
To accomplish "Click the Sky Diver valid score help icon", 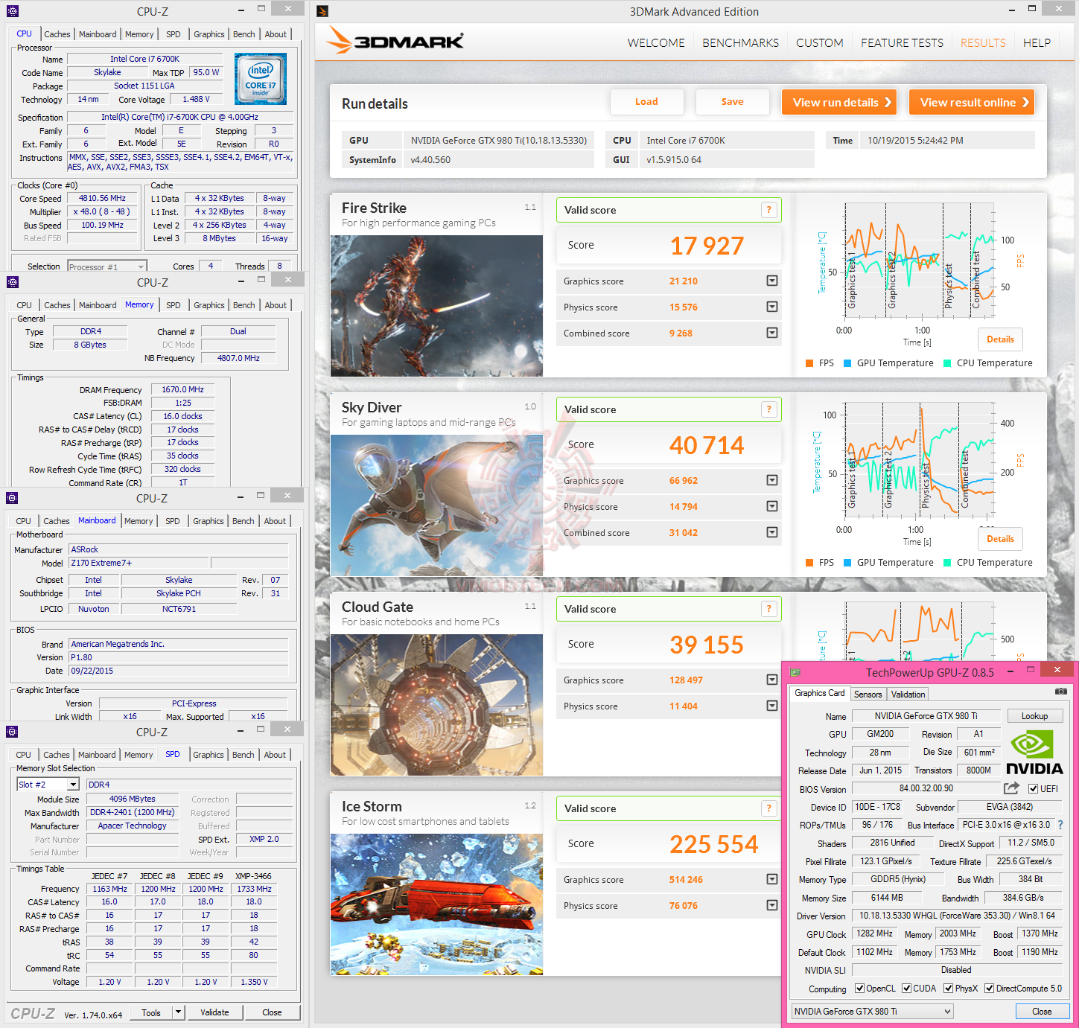I will pos(769,409).
